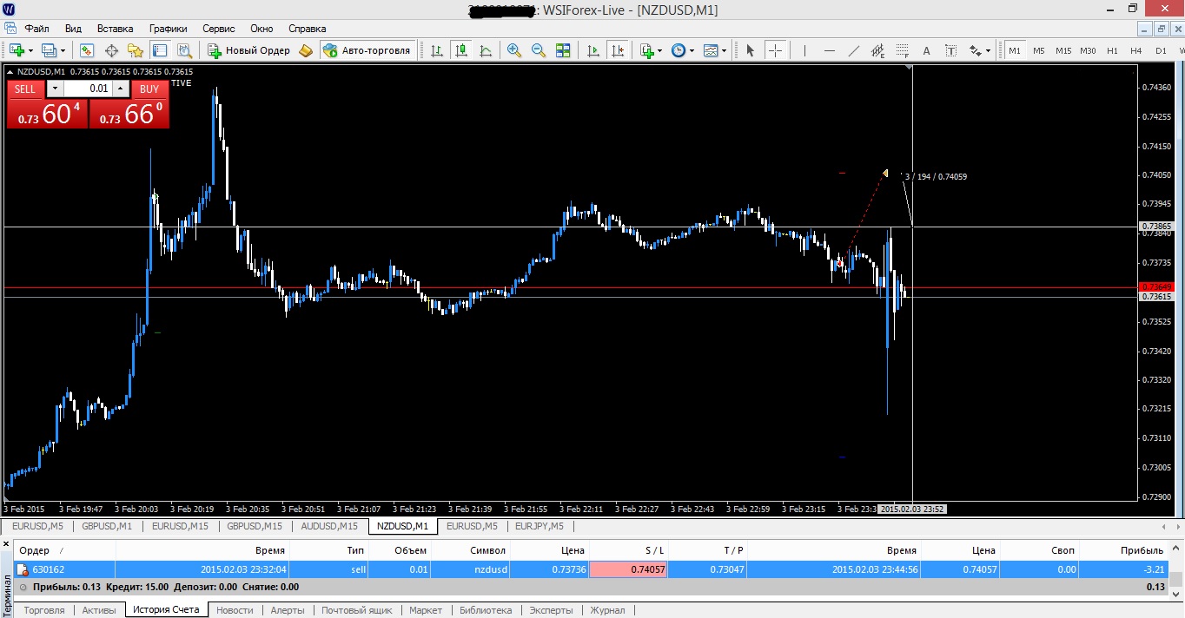Switch chart to bar chart type
The height and width of the screenshot is (618, 1185).
436,50
